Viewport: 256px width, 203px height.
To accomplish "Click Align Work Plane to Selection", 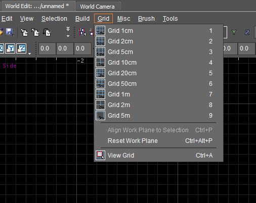I will [x=158, y=130].
